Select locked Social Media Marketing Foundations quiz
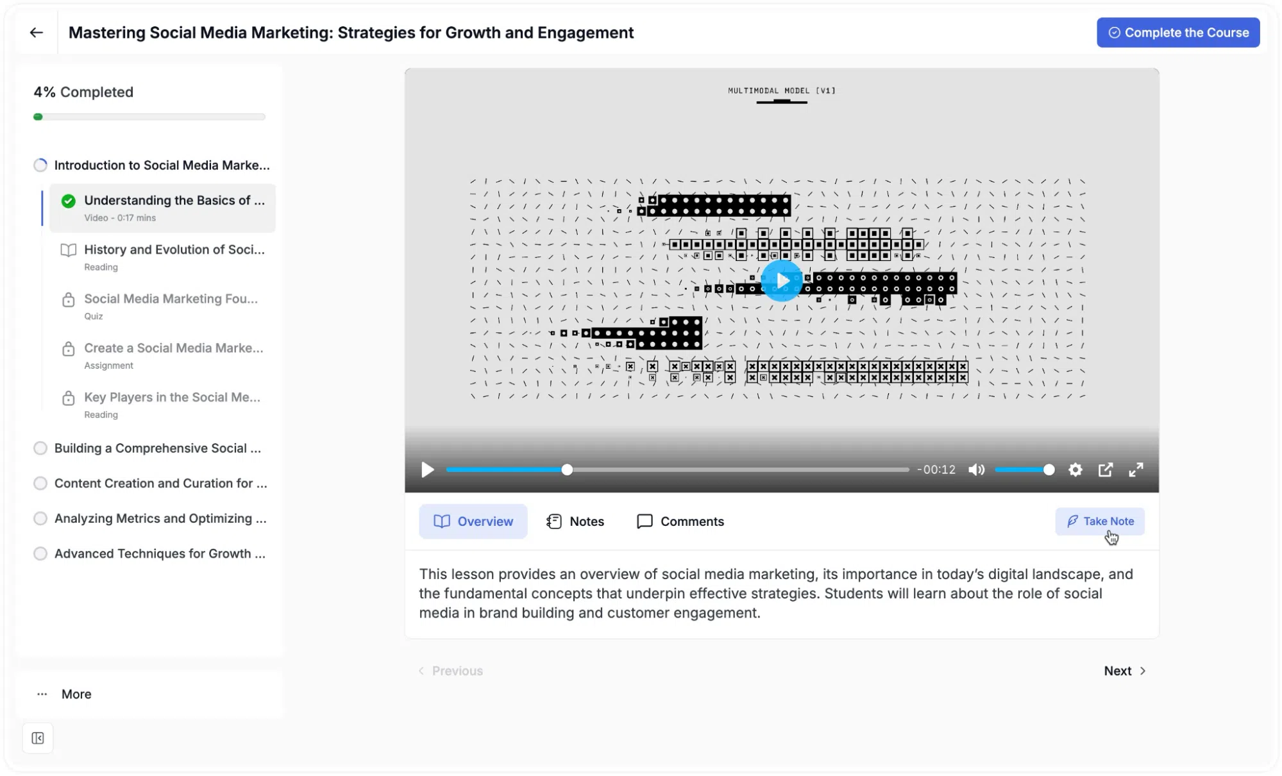Screen dimensions: 1282x776 coord(162,307)
